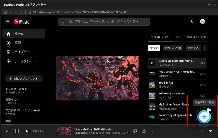Focus the song search field
This screenshot has height=138, width=218.
(x=104, y=22)
